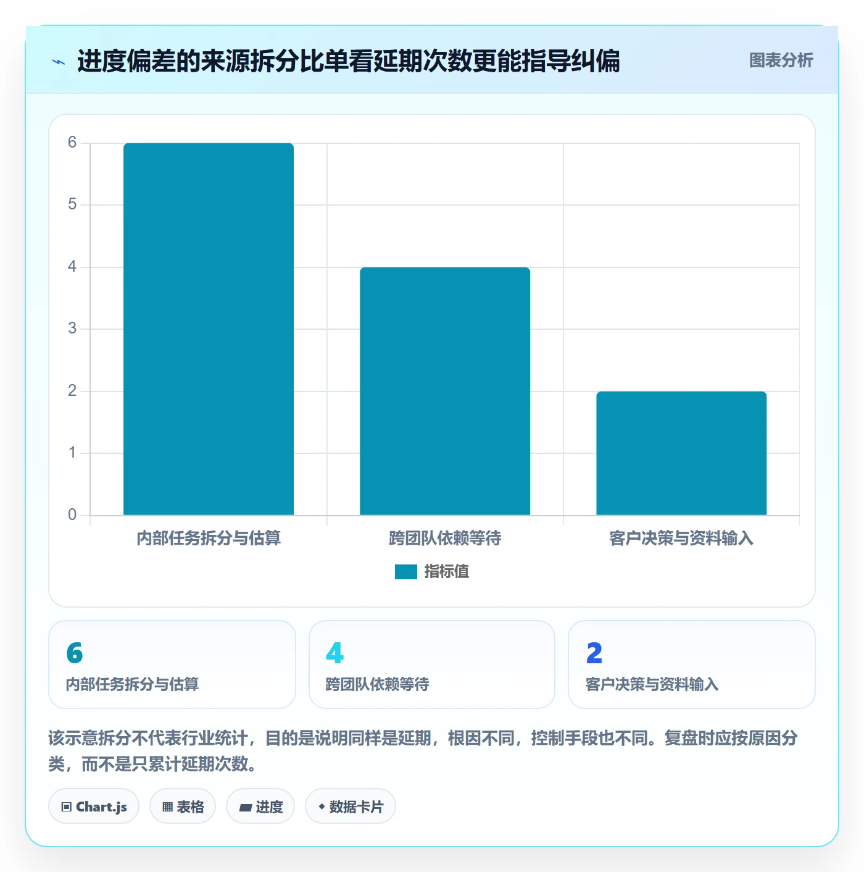
Task: Click the grid icon in 表格 chip
Action: coord(167,807)
